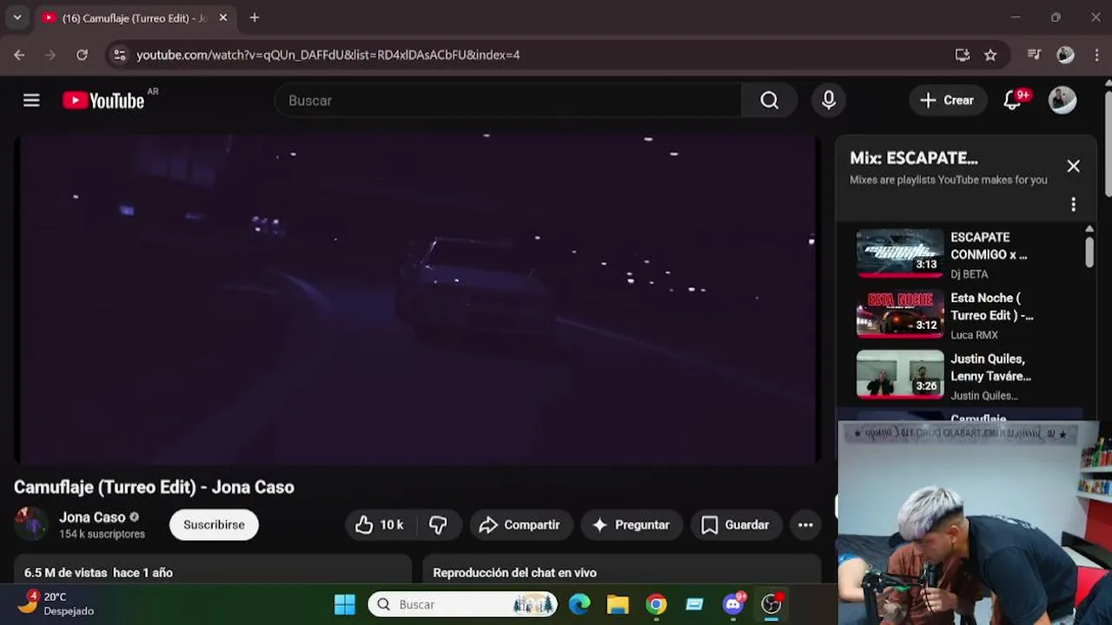This screenshot has height=625, width=1112.
Task: Open more video actions ellipsis
Action: [x=805, y=524]
